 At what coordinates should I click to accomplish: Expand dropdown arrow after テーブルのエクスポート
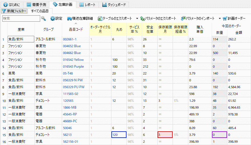pyautogui.click(x=137, y=18)
